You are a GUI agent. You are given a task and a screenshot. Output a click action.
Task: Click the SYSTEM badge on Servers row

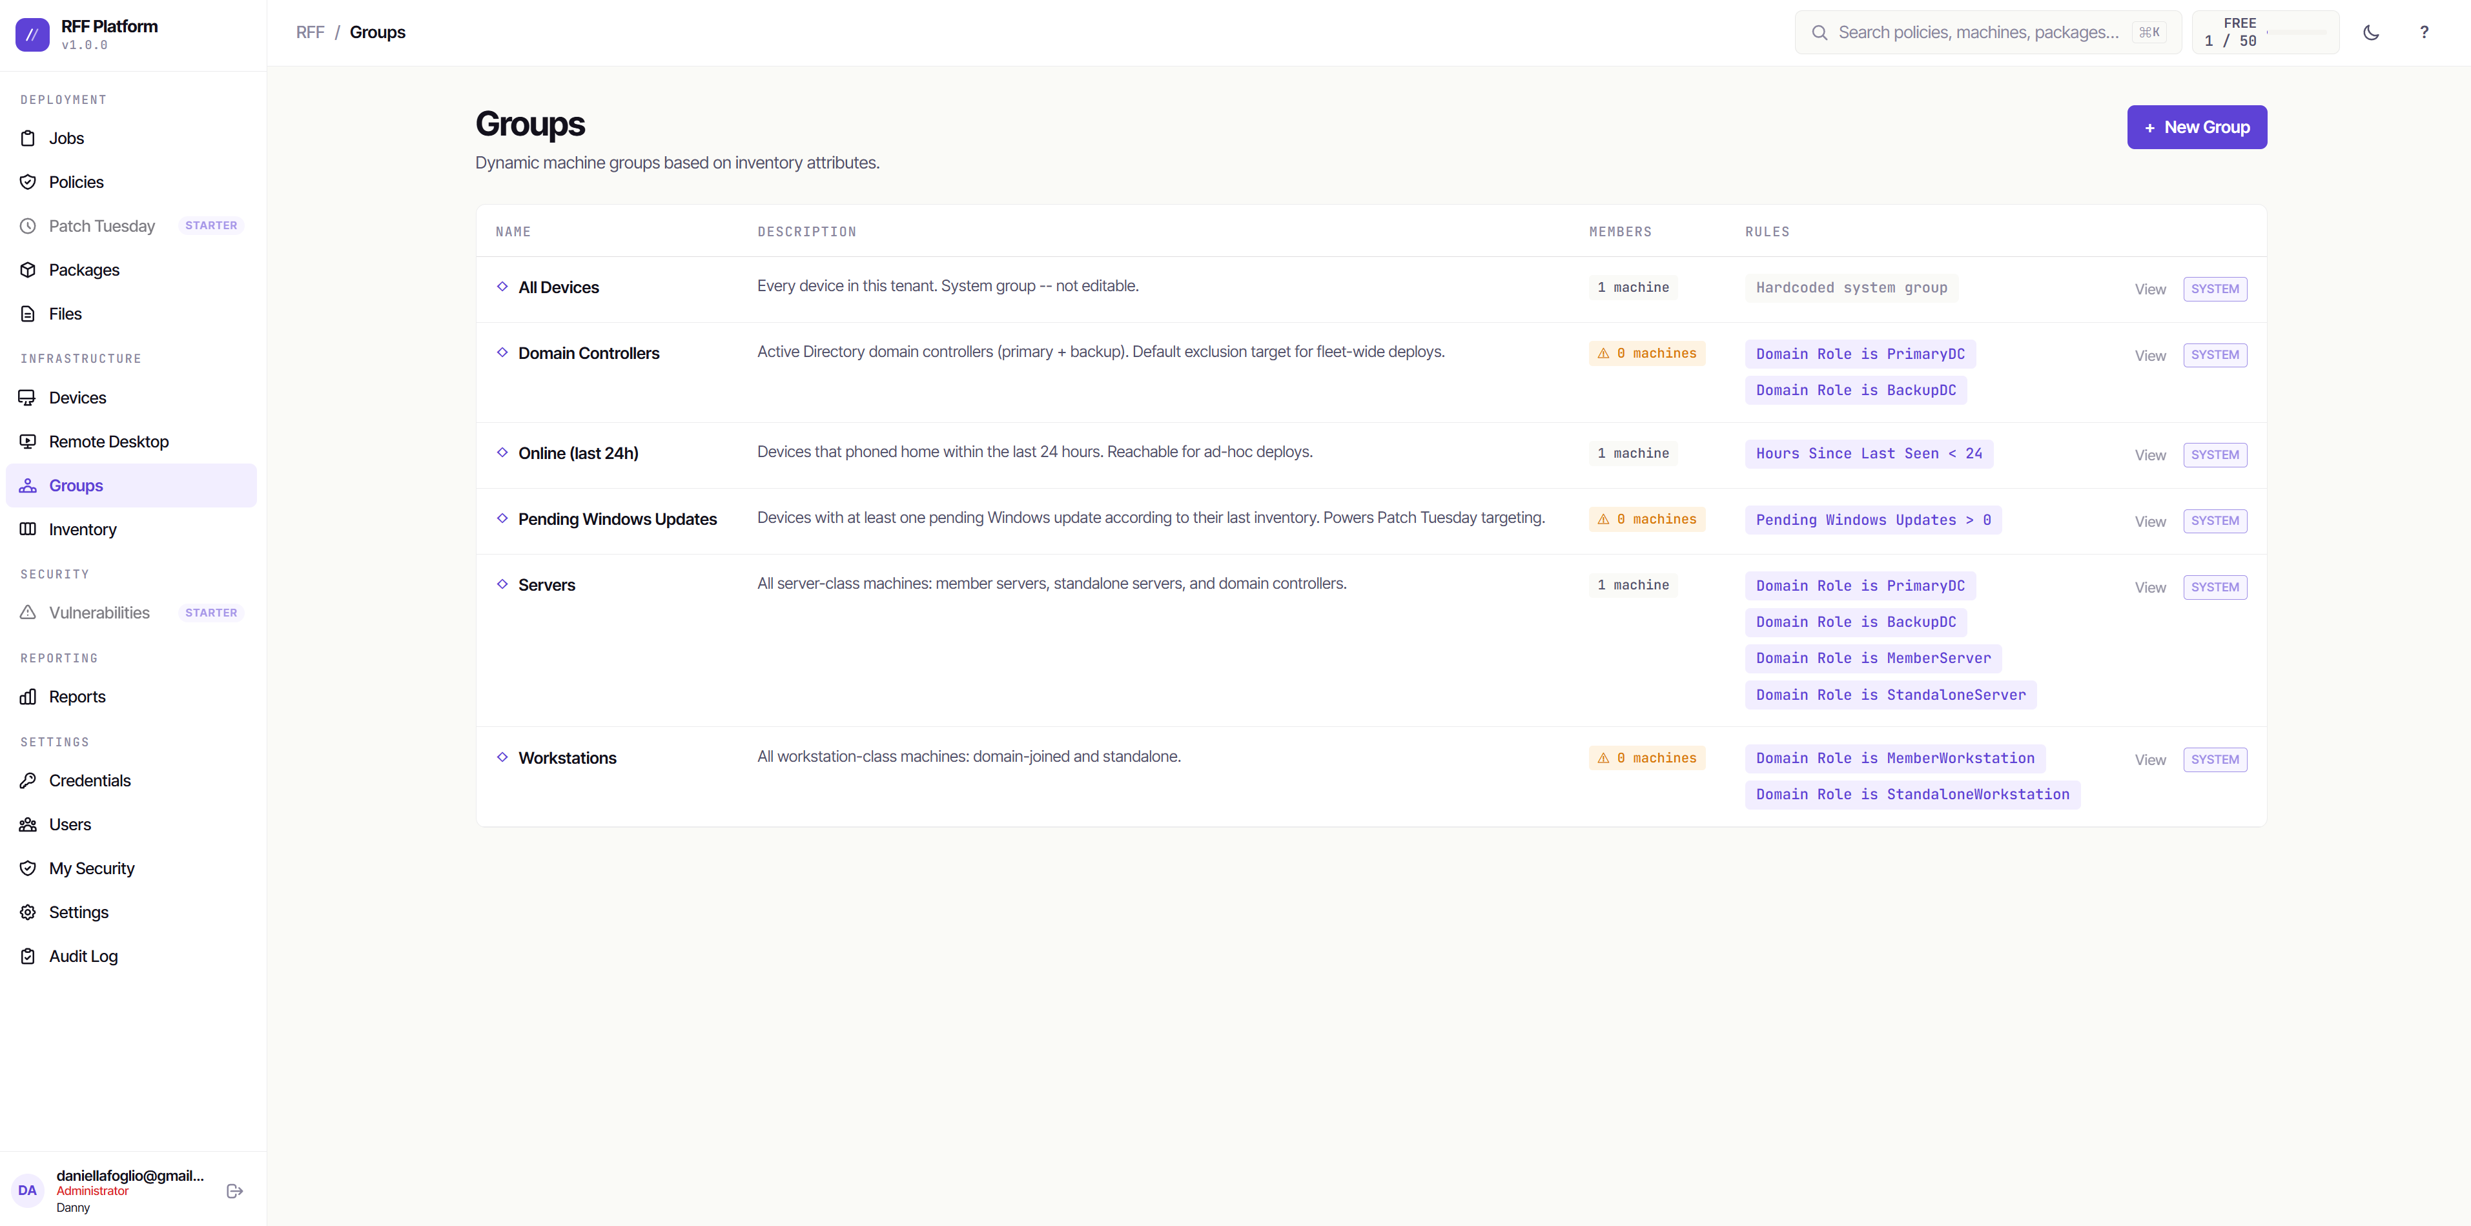[x=2214, y=587]
